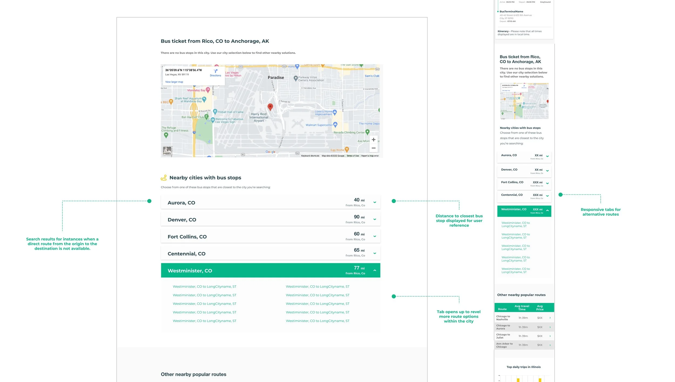Click Terms of Use on map
The width and height of the screenshot is (675, 382).
[x=353, y=156]
